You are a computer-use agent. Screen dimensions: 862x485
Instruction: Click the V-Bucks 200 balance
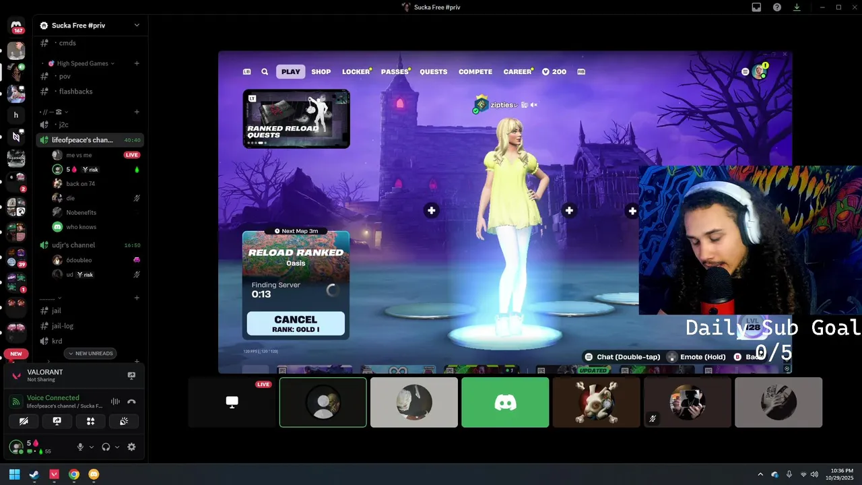[554, 71]
